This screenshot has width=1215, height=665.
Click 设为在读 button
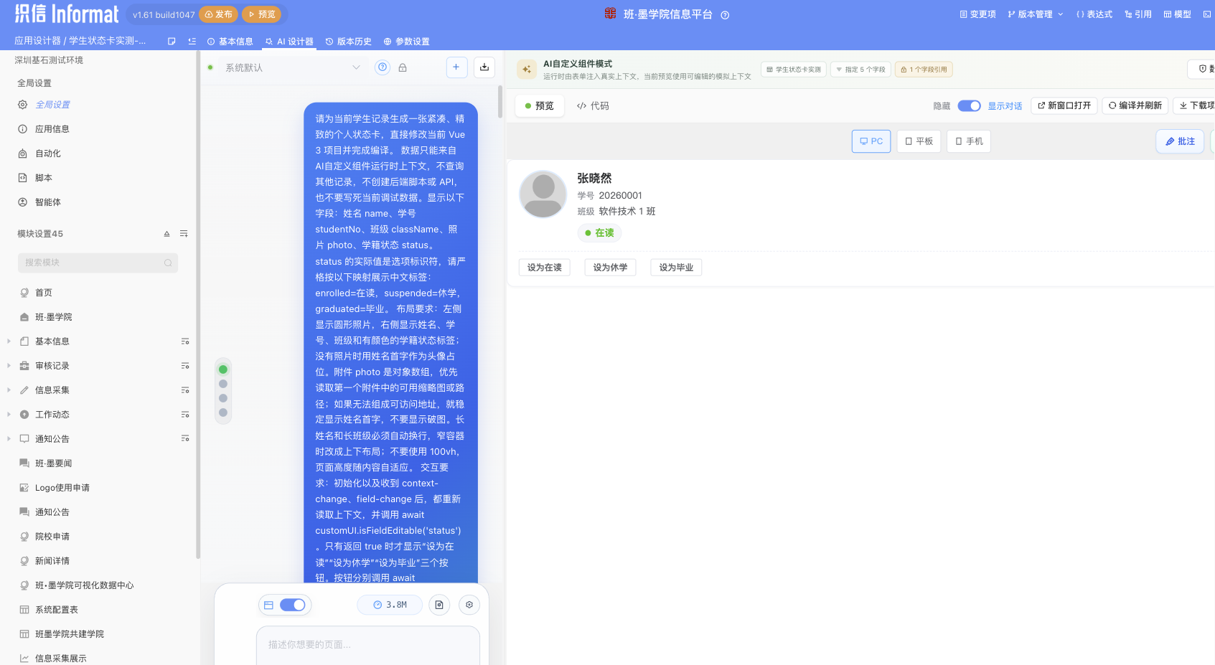click(x=545, y=268)
